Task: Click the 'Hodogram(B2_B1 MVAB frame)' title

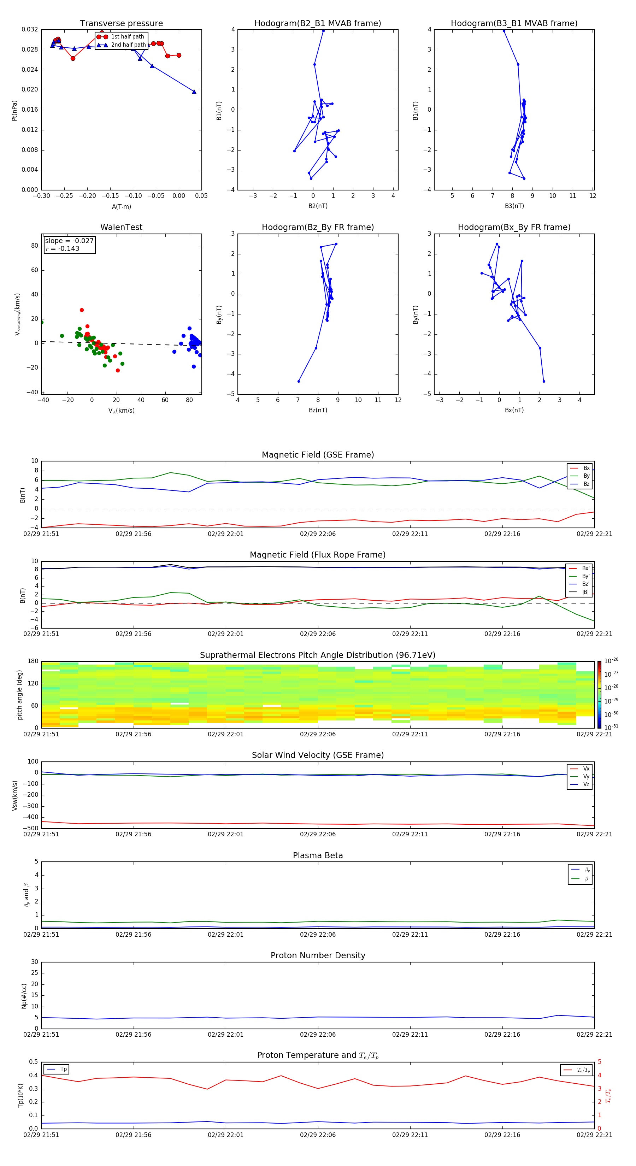Action: tap(318, 23)
